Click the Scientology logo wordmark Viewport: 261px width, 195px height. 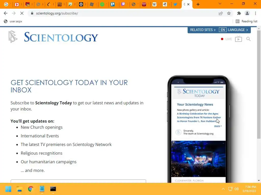pyautogui.click(x=61, y=37)
